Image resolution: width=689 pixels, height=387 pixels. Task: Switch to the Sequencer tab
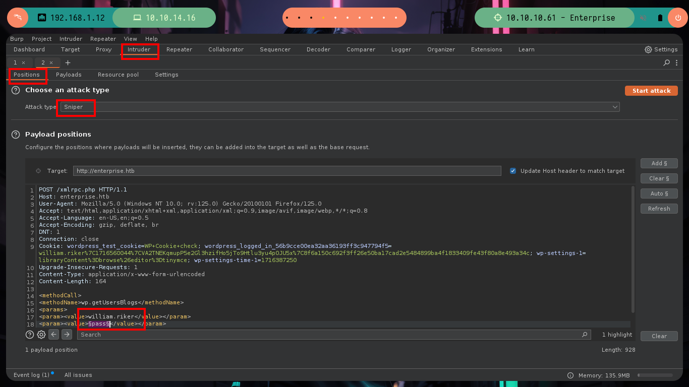tap(275, 49)
